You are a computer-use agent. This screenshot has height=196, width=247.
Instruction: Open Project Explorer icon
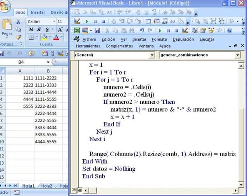pyautogui.click(x=195, y=30)
